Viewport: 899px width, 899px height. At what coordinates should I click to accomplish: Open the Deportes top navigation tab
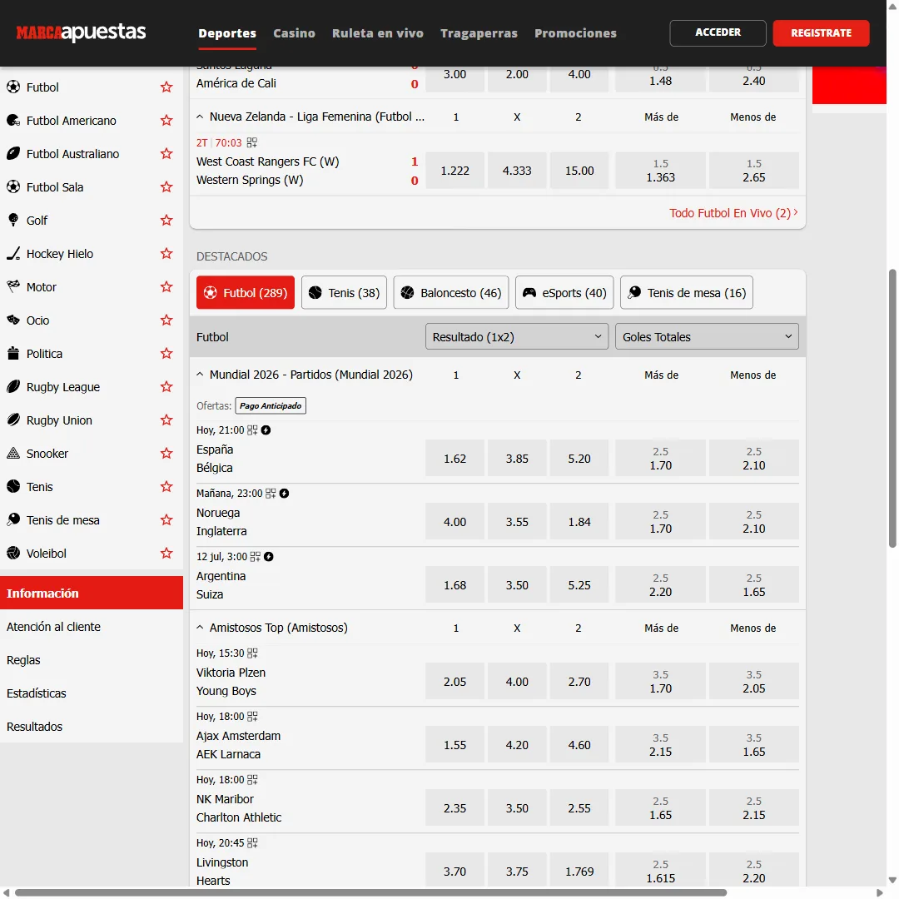coord(227,33)
